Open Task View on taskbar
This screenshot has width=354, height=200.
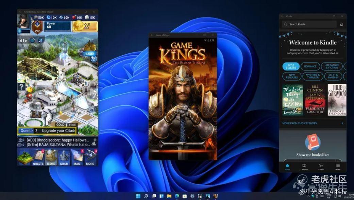(154, 196)
